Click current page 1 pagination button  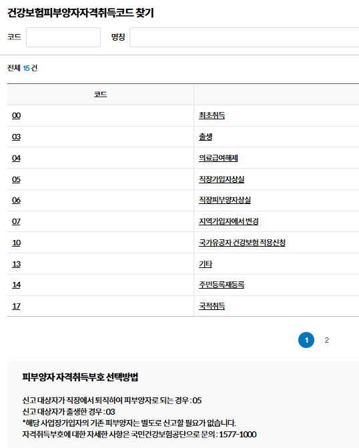(x=306, y=340)
